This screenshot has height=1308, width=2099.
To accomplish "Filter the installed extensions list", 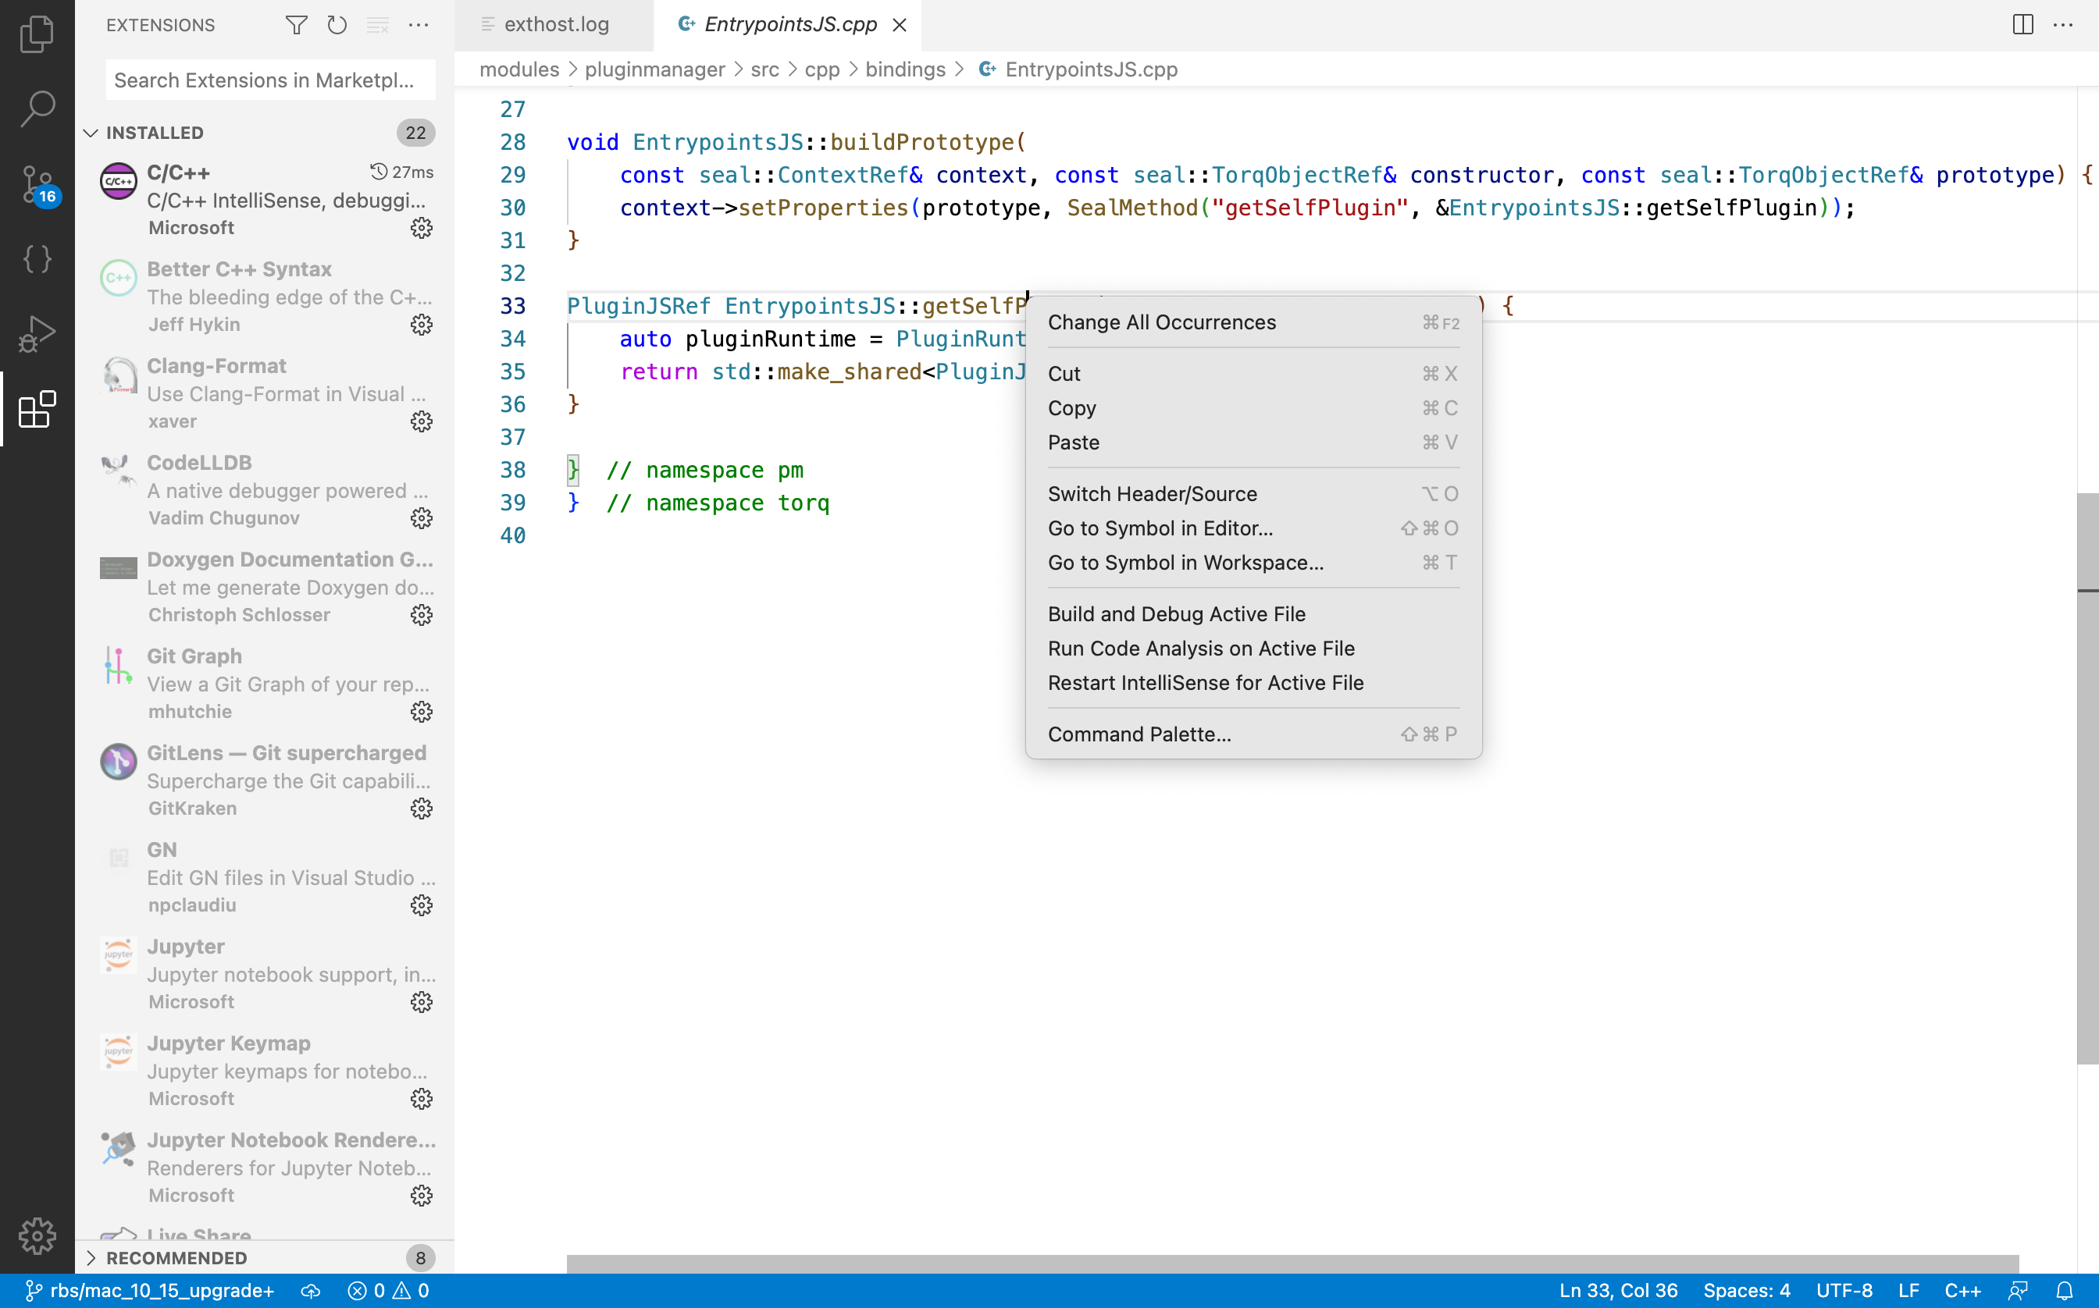I will coord(295,25).
